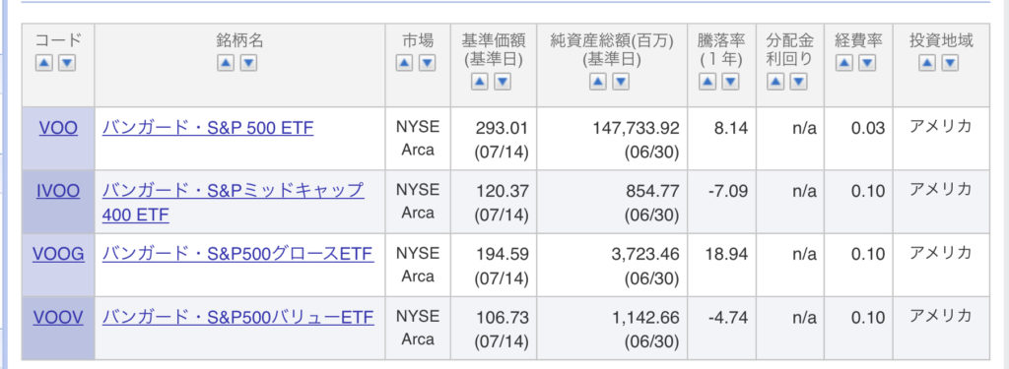Screen dimensions: 1009x369
Task: Sort 純資産総額 column descending arrow
Action: (621, 83)
